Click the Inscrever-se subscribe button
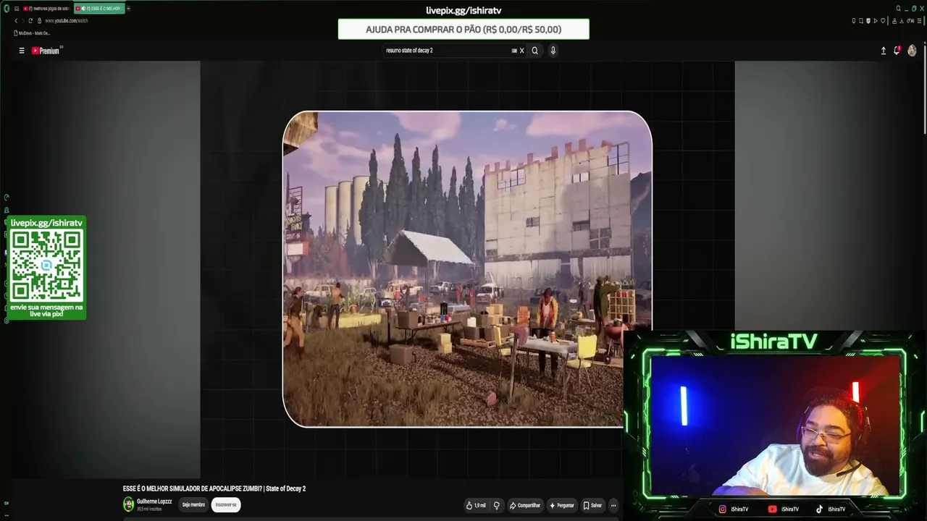 click(226, 505)
